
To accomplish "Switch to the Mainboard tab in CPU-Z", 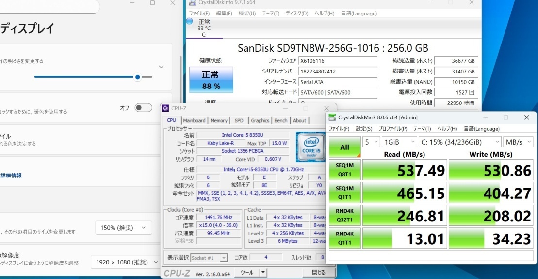I will tap(194, 120).
